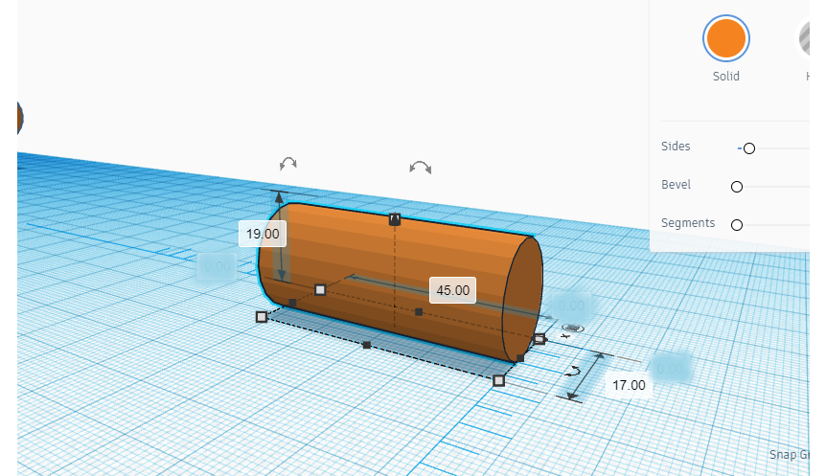Click the black center handle on the cylinder body
The height and width of the screenshot is (476, 826).
[419, 312]
